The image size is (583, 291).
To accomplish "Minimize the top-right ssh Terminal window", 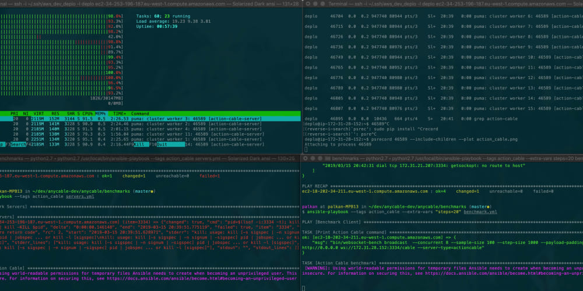I will tap(315, 3).
